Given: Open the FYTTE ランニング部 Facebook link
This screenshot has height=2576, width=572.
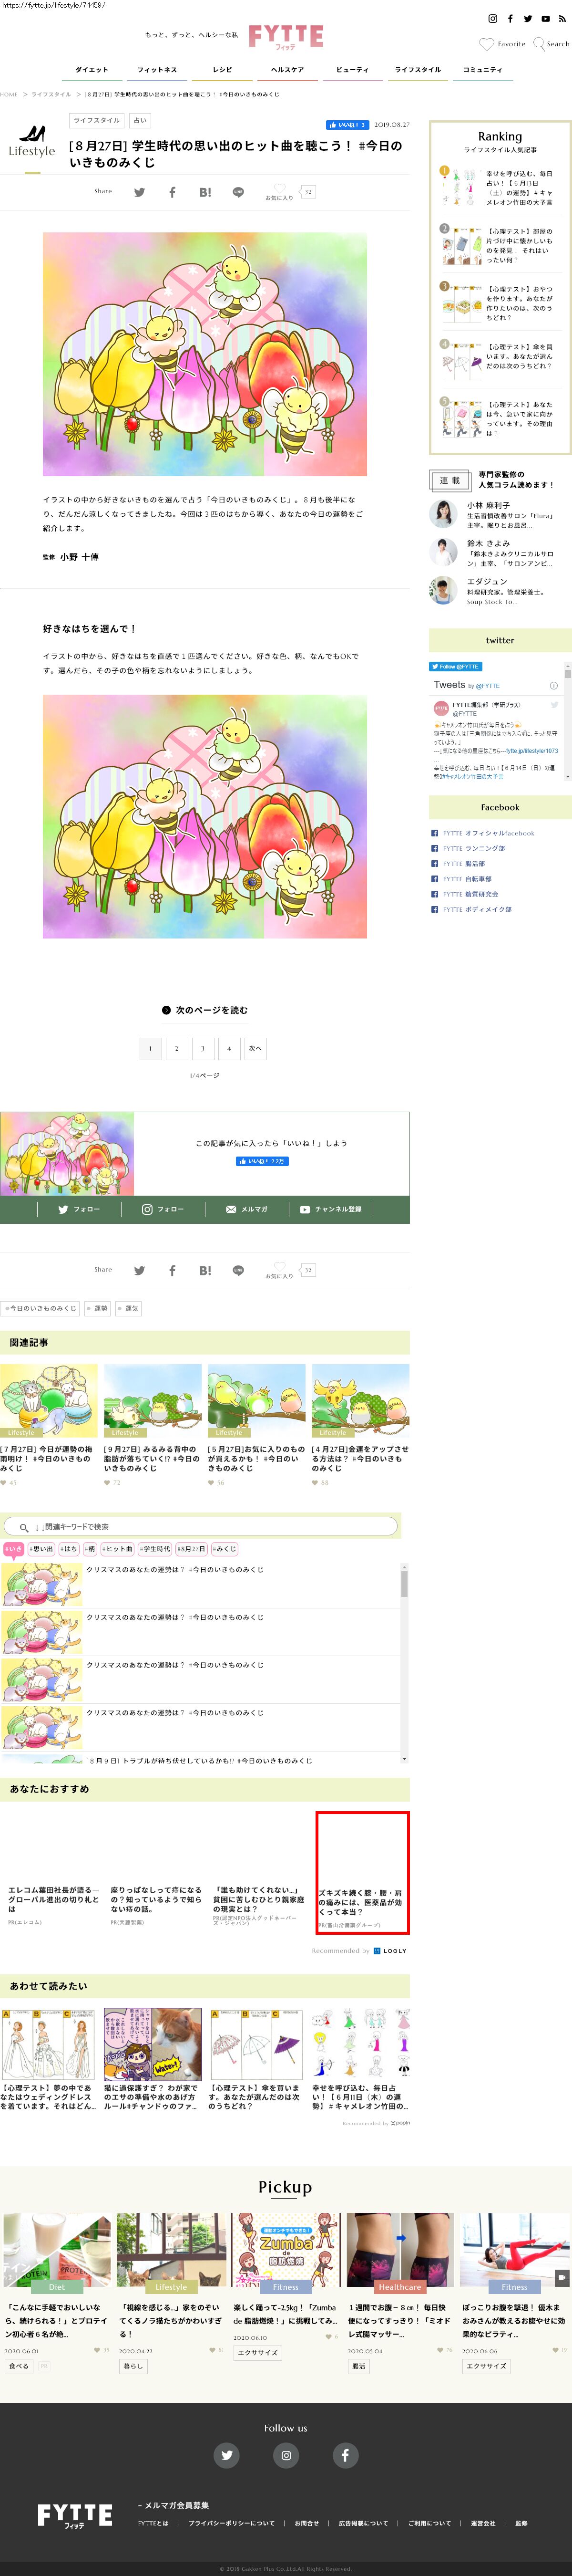Looking at the screenshot, I should (474, 848).
